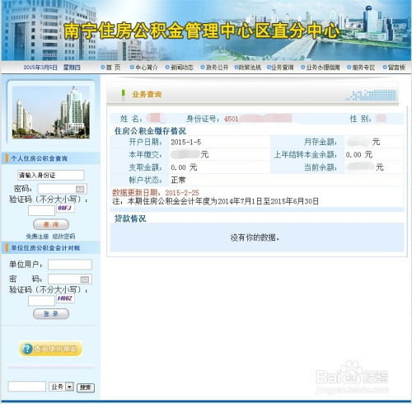412x404 pixels.
Task: Click the 帐户状态 value 正常
Action: [x=178, y=180]
